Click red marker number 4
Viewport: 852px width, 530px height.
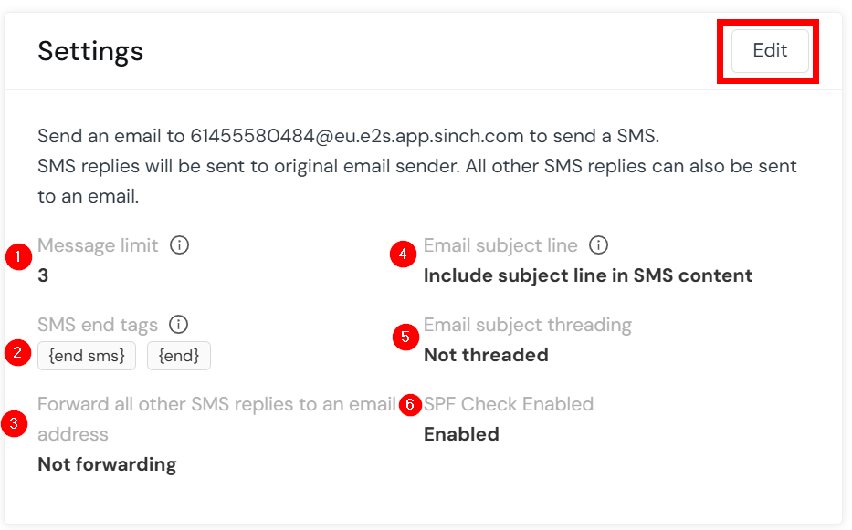404,255
